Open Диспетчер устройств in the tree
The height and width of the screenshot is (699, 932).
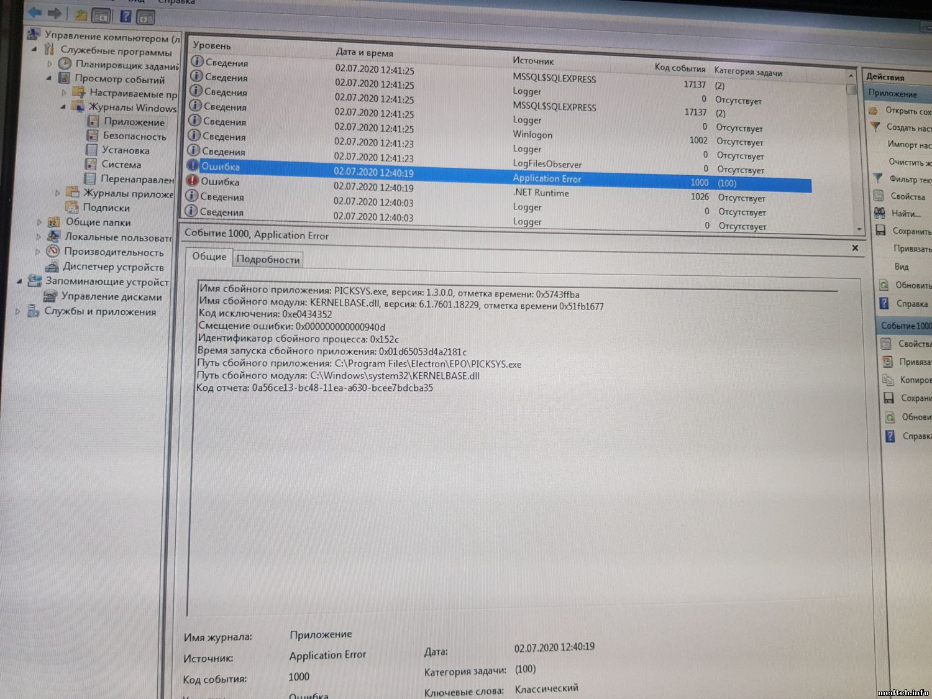[x=112, y=267]
